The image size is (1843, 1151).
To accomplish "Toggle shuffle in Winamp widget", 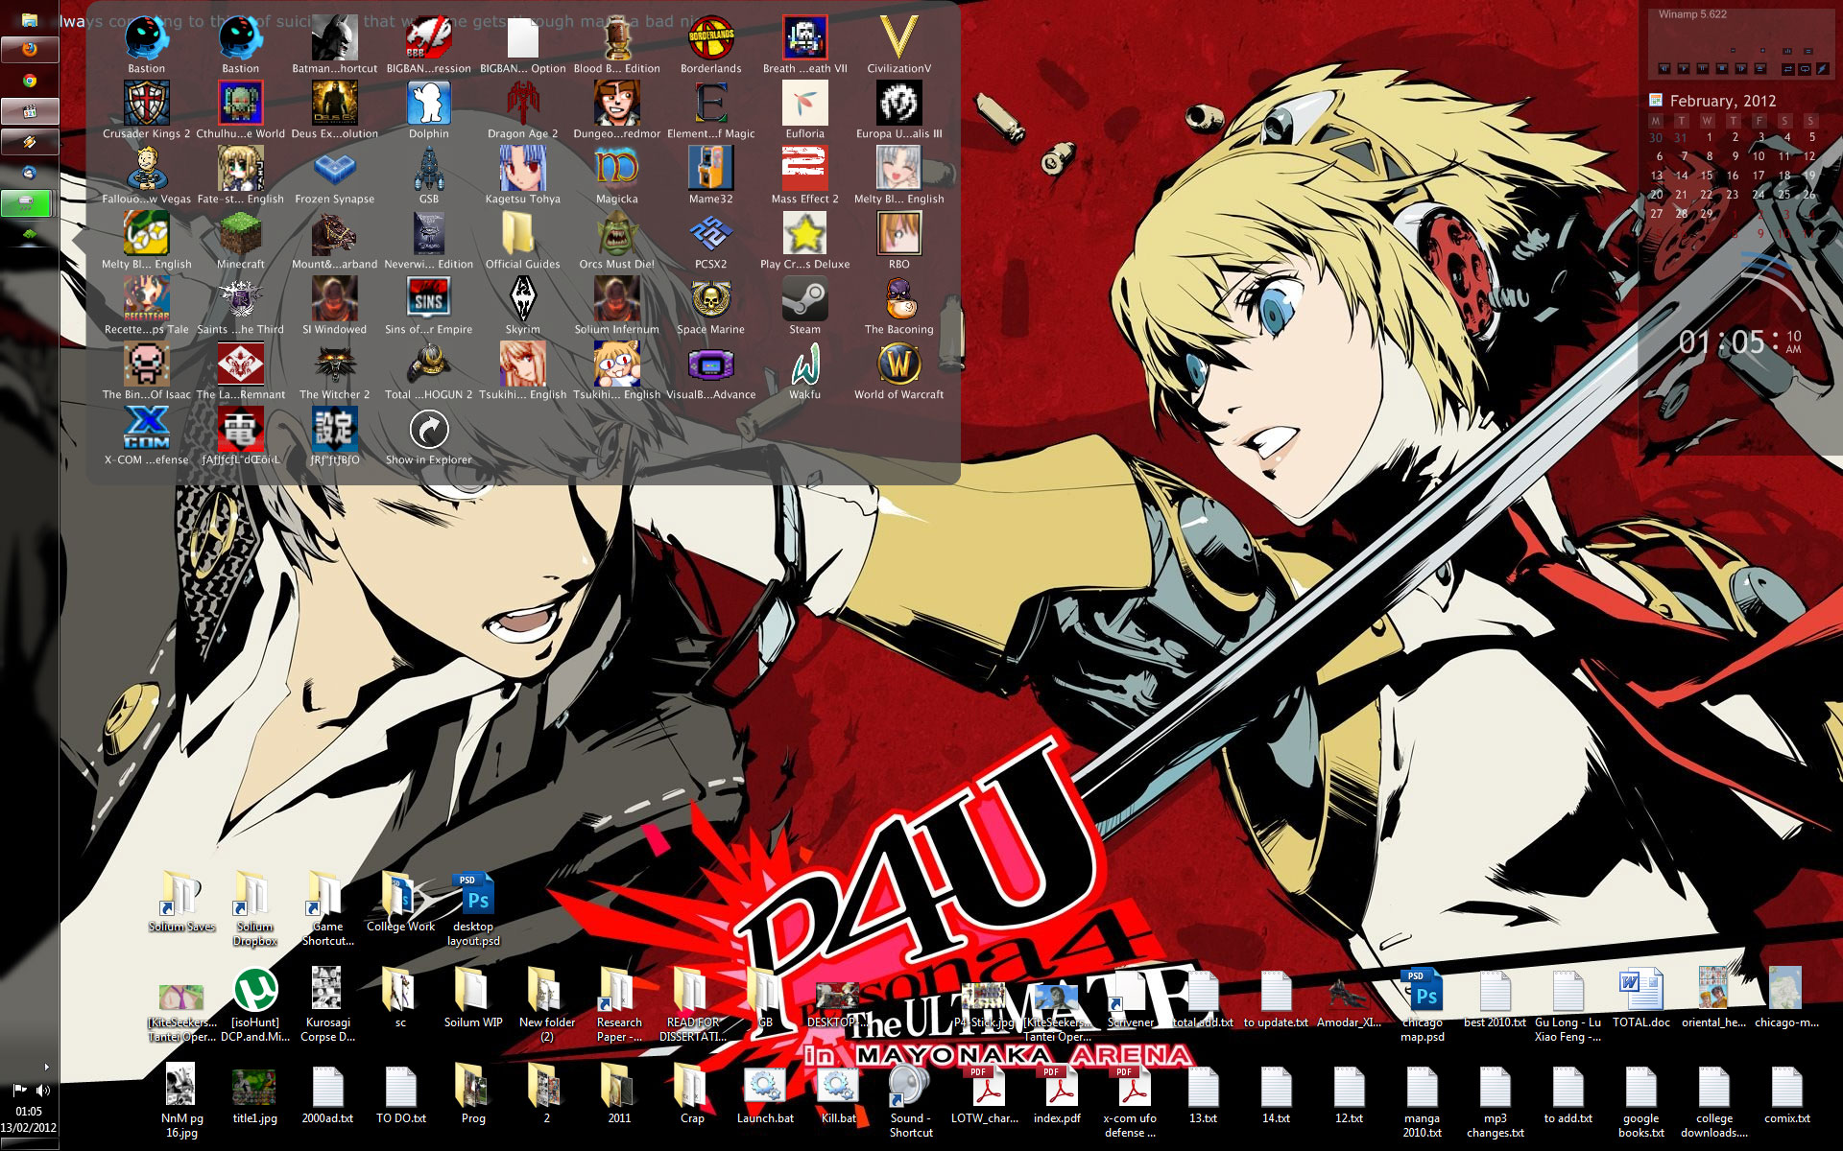I will 1788,69.
